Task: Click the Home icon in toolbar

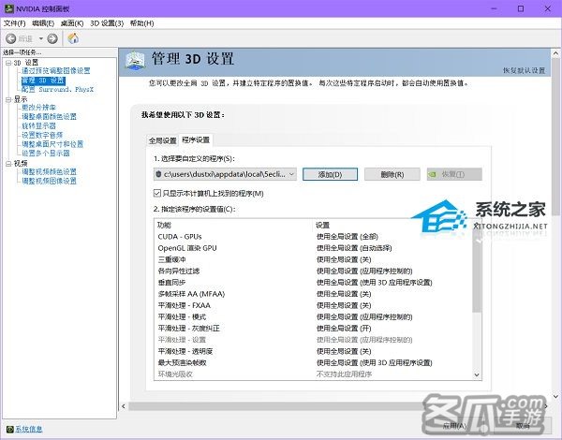Action: pyautogui.click(x=73, y=38)
